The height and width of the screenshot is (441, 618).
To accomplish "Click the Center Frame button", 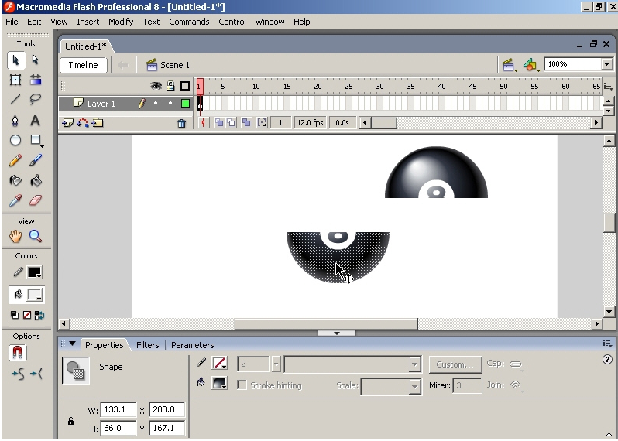I will tap(204, 123).
